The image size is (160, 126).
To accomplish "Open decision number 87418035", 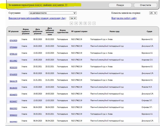I will (x=13, y=74).
